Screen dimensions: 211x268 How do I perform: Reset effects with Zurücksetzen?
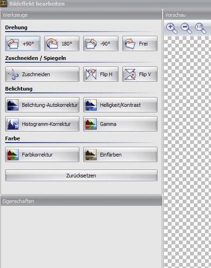click(81, 176)
